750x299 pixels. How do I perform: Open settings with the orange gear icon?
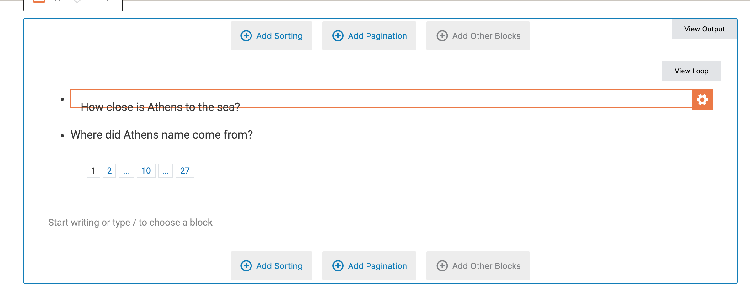pos(702,100)
